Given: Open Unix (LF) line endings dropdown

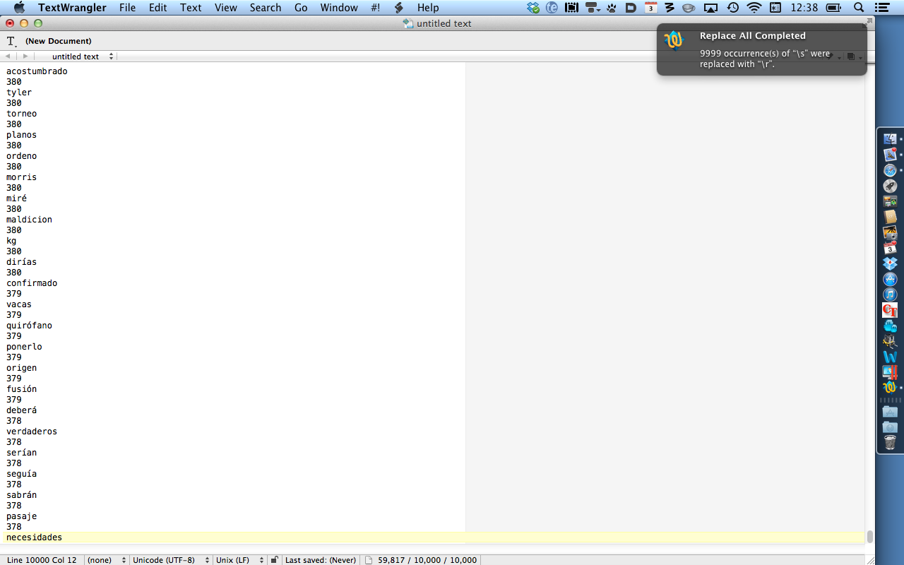Looking at the screenshot, I should (x=240, y=560).
